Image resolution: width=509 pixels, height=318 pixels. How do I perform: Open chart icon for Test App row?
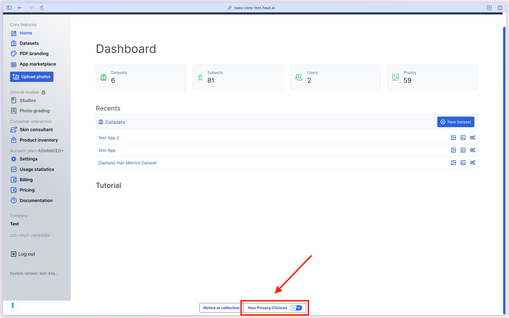point(463,150)
